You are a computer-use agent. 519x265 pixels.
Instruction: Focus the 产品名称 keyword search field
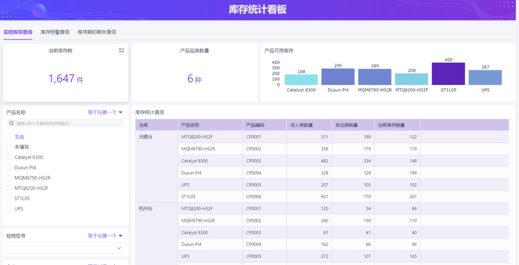65,124
